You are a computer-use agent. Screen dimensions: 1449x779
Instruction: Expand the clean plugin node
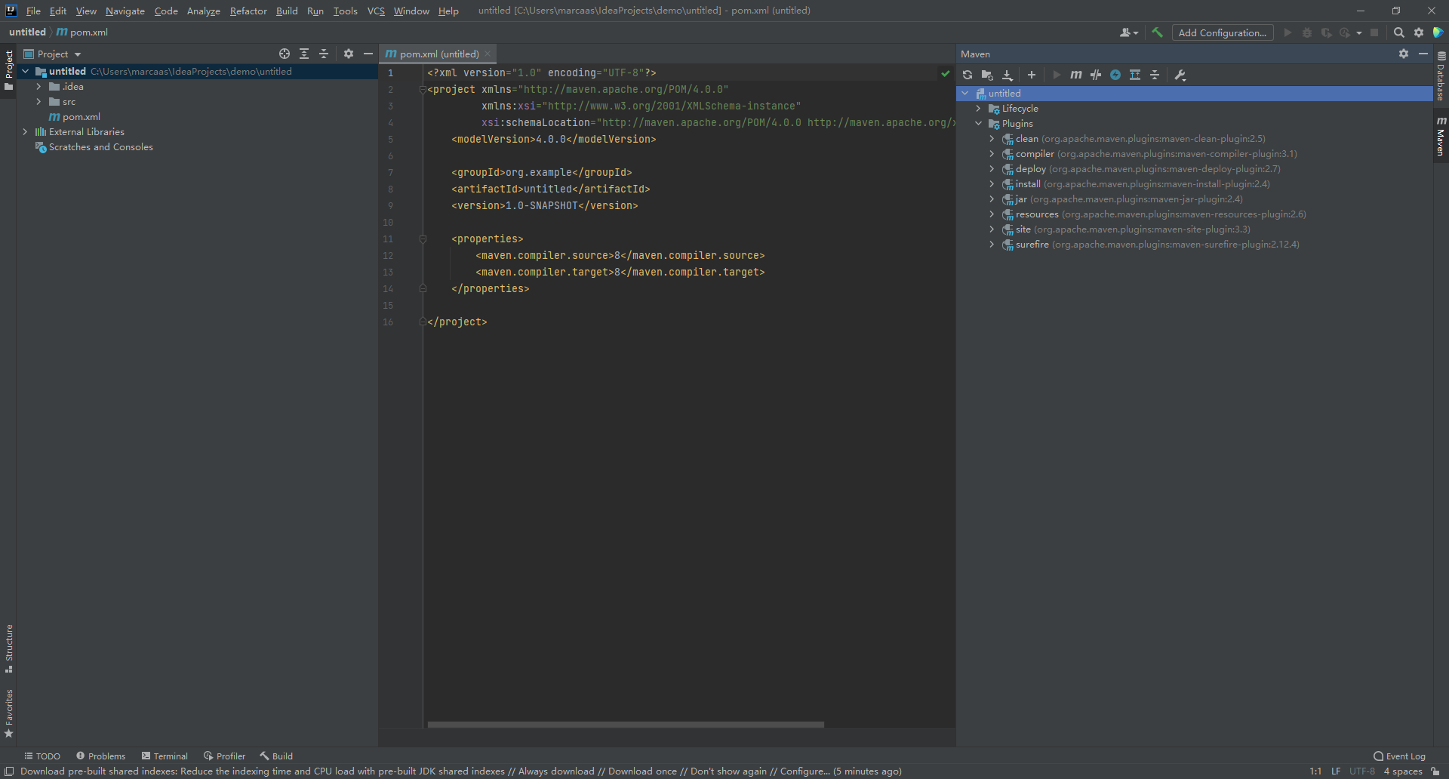tap(992, 139)
